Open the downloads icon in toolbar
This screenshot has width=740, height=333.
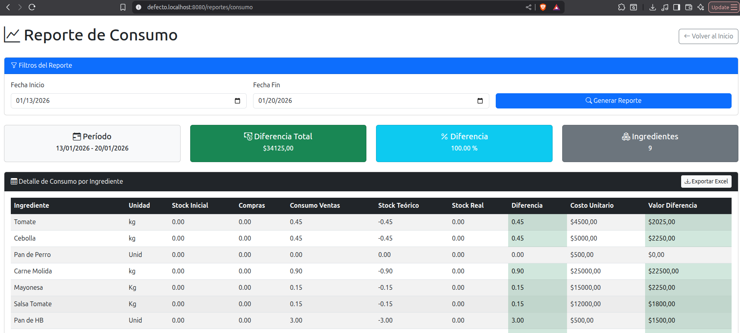click(x=652, y=7)
